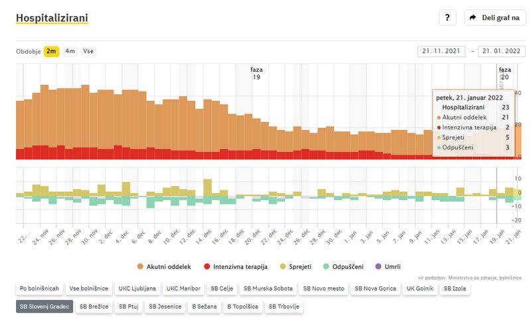
Task: Toggle Intenzivna terapija legend series
Action: 235,266
